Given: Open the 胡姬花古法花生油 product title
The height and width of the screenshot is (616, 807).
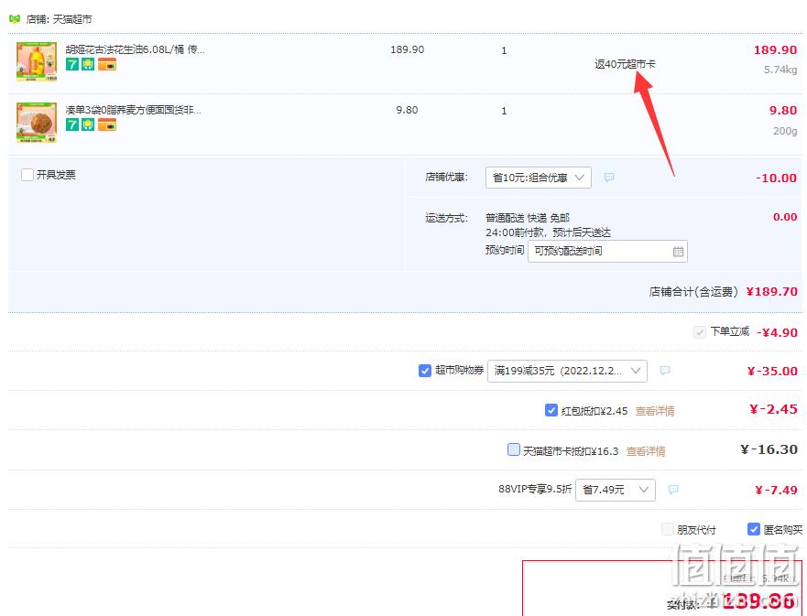Looking at the screenshot, I should (135, 49).
